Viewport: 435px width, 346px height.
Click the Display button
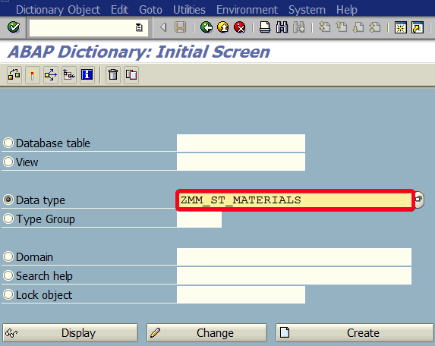click(x=70, y=332)
